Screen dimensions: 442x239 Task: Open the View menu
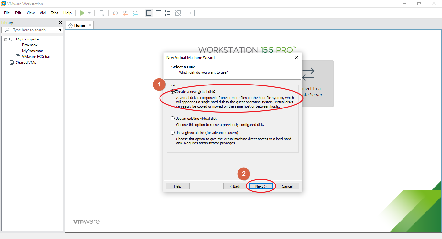click(x=30, y=13)
